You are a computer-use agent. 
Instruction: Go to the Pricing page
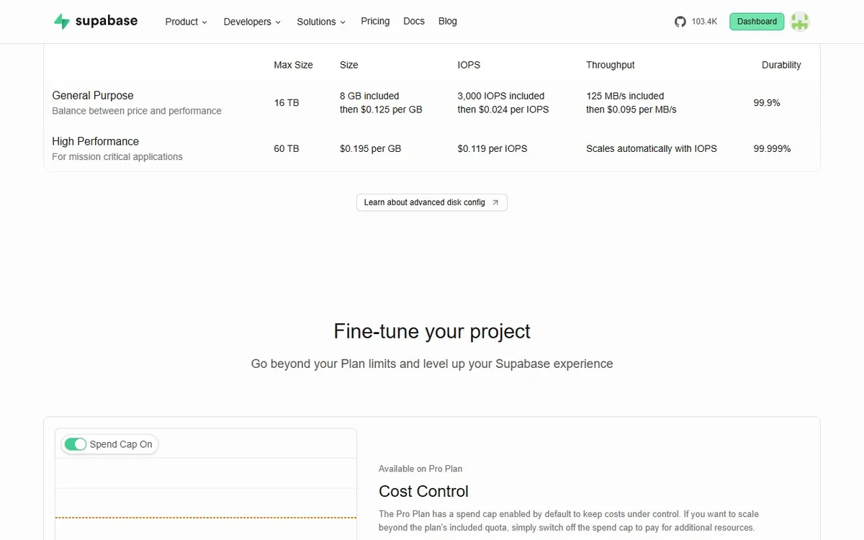click(x=375, y=22)
